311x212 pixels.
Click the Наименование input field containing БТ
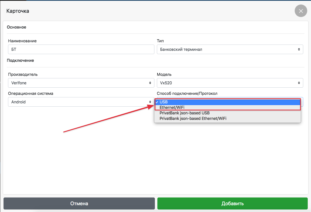(81, 49)
